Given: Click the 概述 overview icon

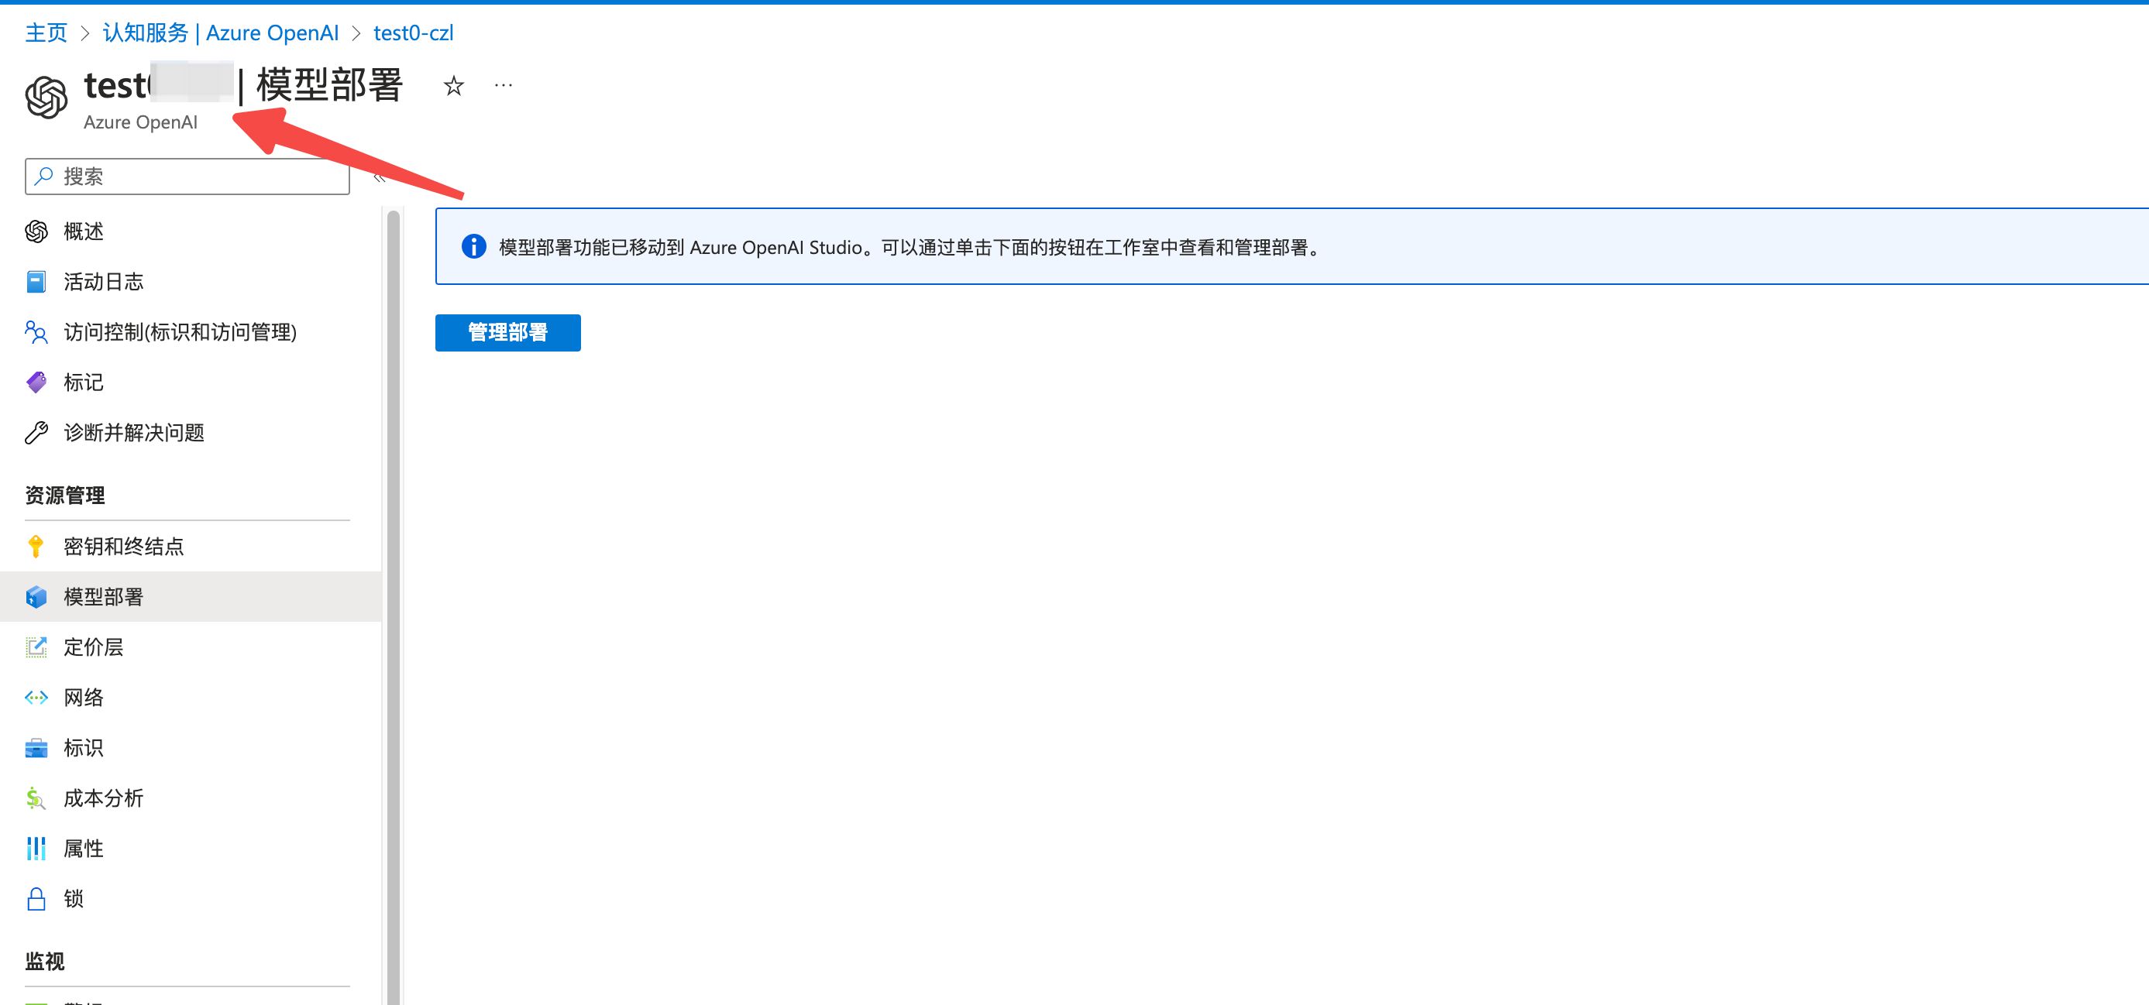Looking at the screenshot, I should coord(36,231).
